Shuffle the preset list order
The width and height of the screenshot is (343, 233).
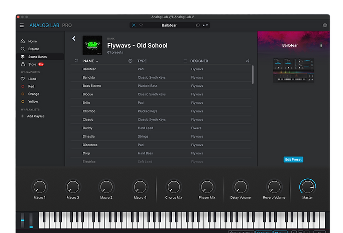[248, 61]
